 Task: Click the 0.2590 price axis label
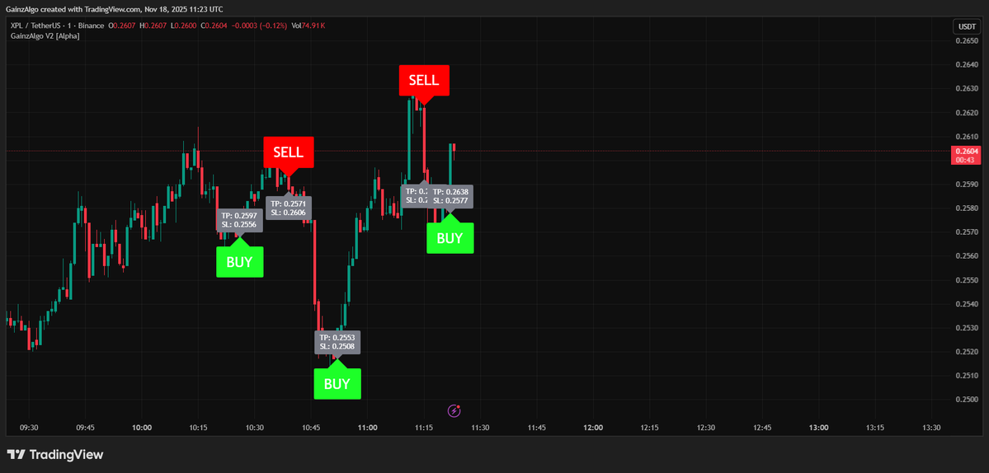(x=966, y=185)
